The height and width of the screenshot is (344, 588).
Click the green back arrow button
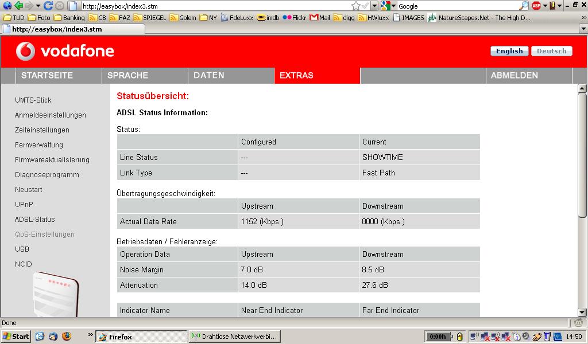pos(19,6)
